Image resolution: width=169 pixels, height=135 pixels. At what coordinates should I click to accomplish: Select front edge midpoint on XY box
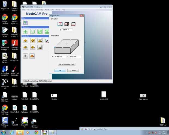pos(62,47)
